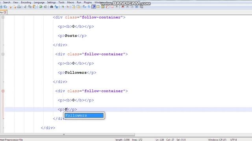This screenshot has height=141, width=252.
Task: Click the Posts paragraph line
Action: click(x=72, y=36)
